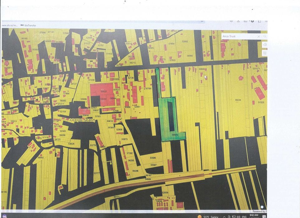Image resolution: width=300 pixels, height=218 pixels.
Task: Select parcel label 53013
Action: [14, 121]
